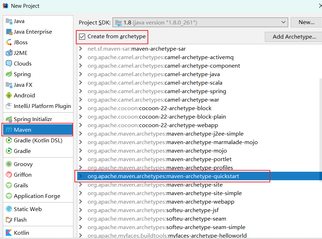Viewport: 322px width, 239px height.
Task: Select Java project type
Action: click(38, 21)
